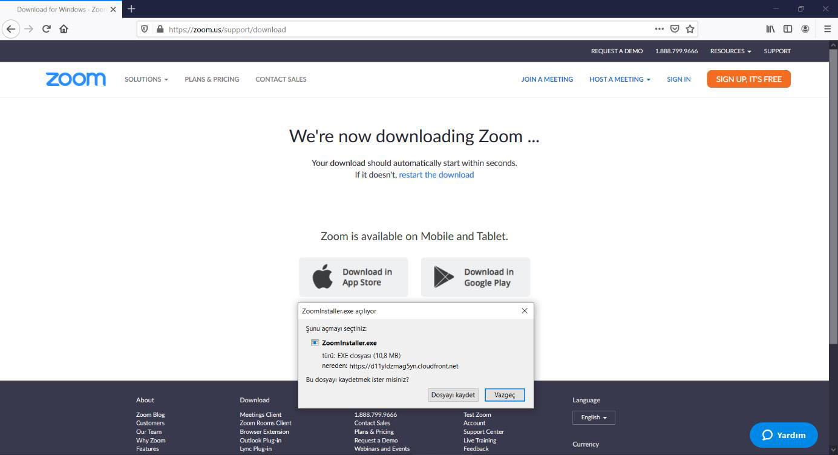
Task: Expand the RESOURCES dropdown
Action: click(730, 51)
